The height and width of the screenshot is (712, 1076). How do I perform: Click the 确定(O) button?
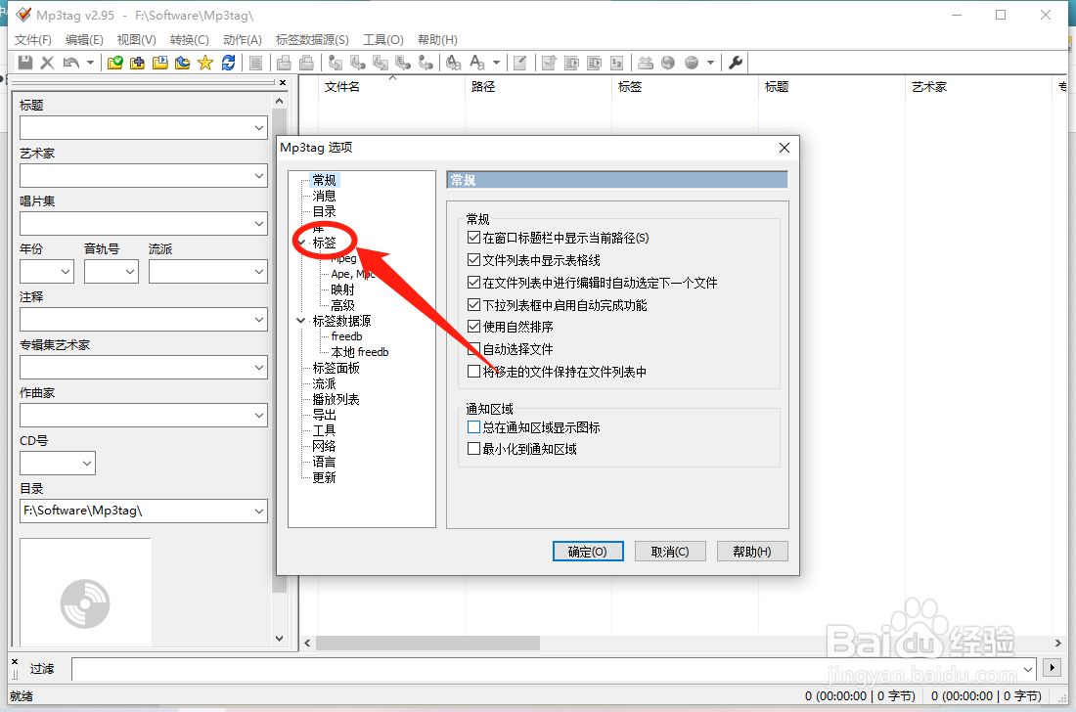click(x=588, y=552)
